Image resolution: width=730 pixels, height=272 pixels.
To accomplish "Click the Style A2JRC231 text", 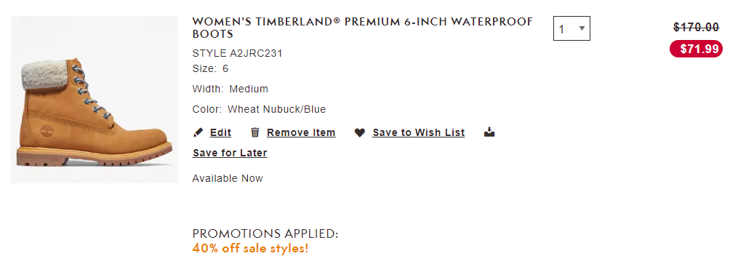I will coord(238,54).
